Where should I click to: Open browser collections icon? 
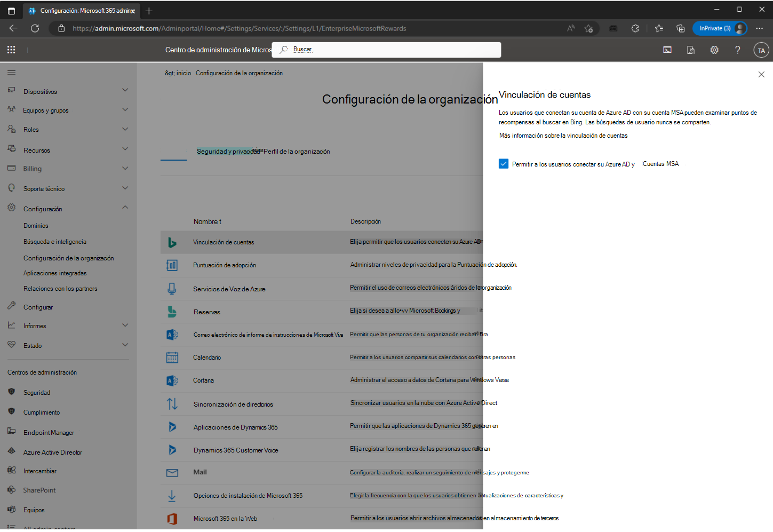[680, 28]
